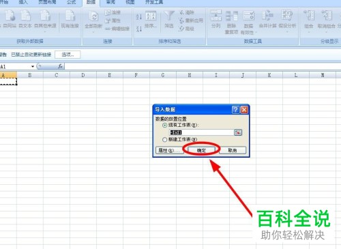Click 属性 (Properties) button in import dialog
Image resolution: width=341 pixels, height=249 pixels.
point(170,150)
